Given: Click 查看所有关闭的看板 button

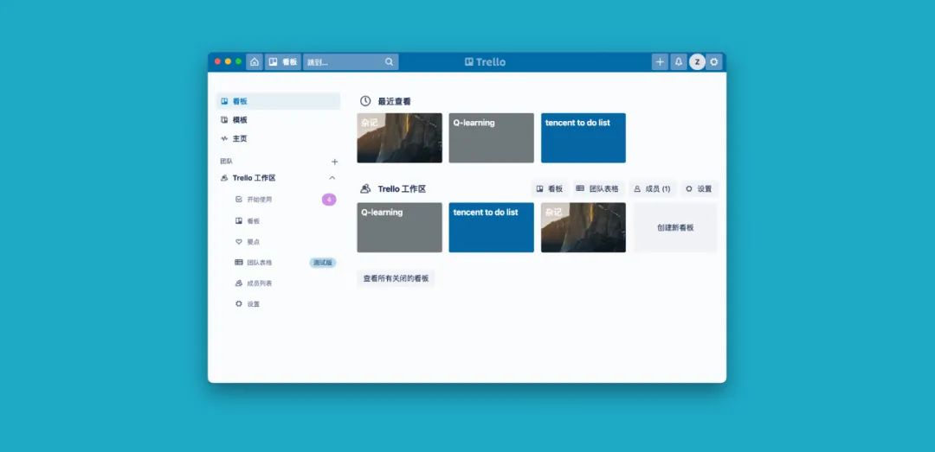Looking at the screenshot, I should pyautogui.click(x=396, y=278).
